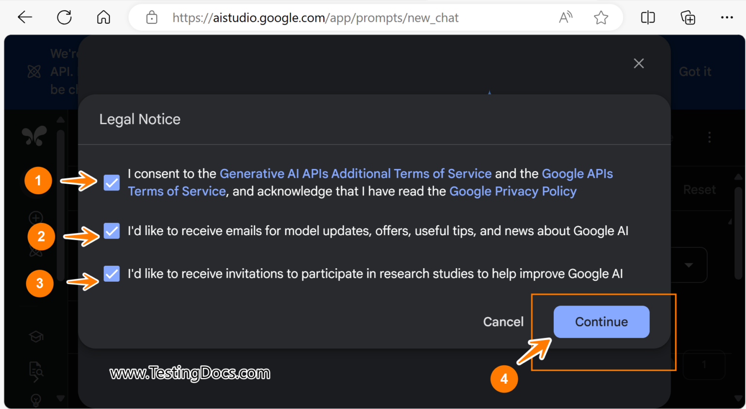
Task: Click the Google AI Studio butterfly logo
Action: [x=34, y=136]
